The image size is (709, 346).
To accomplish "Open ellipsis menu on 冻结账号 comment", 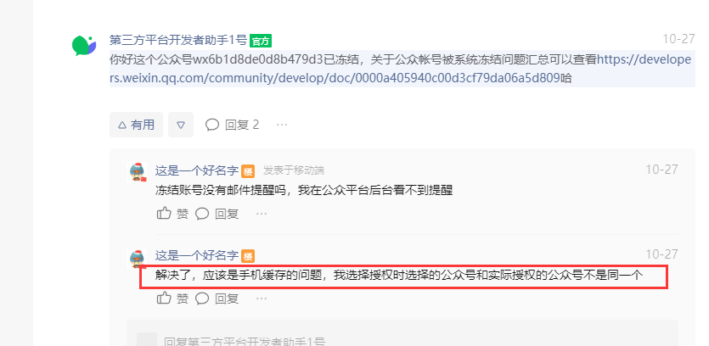I will tap(262, 213).
